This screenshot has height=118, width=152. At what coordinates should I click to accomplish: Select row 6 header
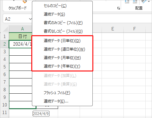point(5,75)
